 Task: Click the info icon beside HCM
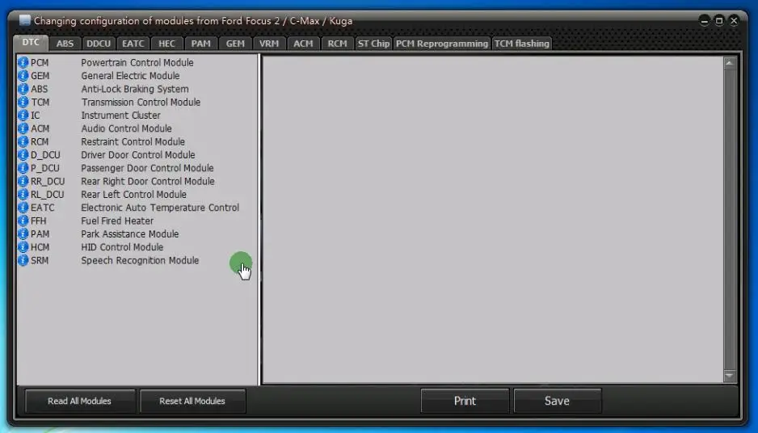point(23,247)
